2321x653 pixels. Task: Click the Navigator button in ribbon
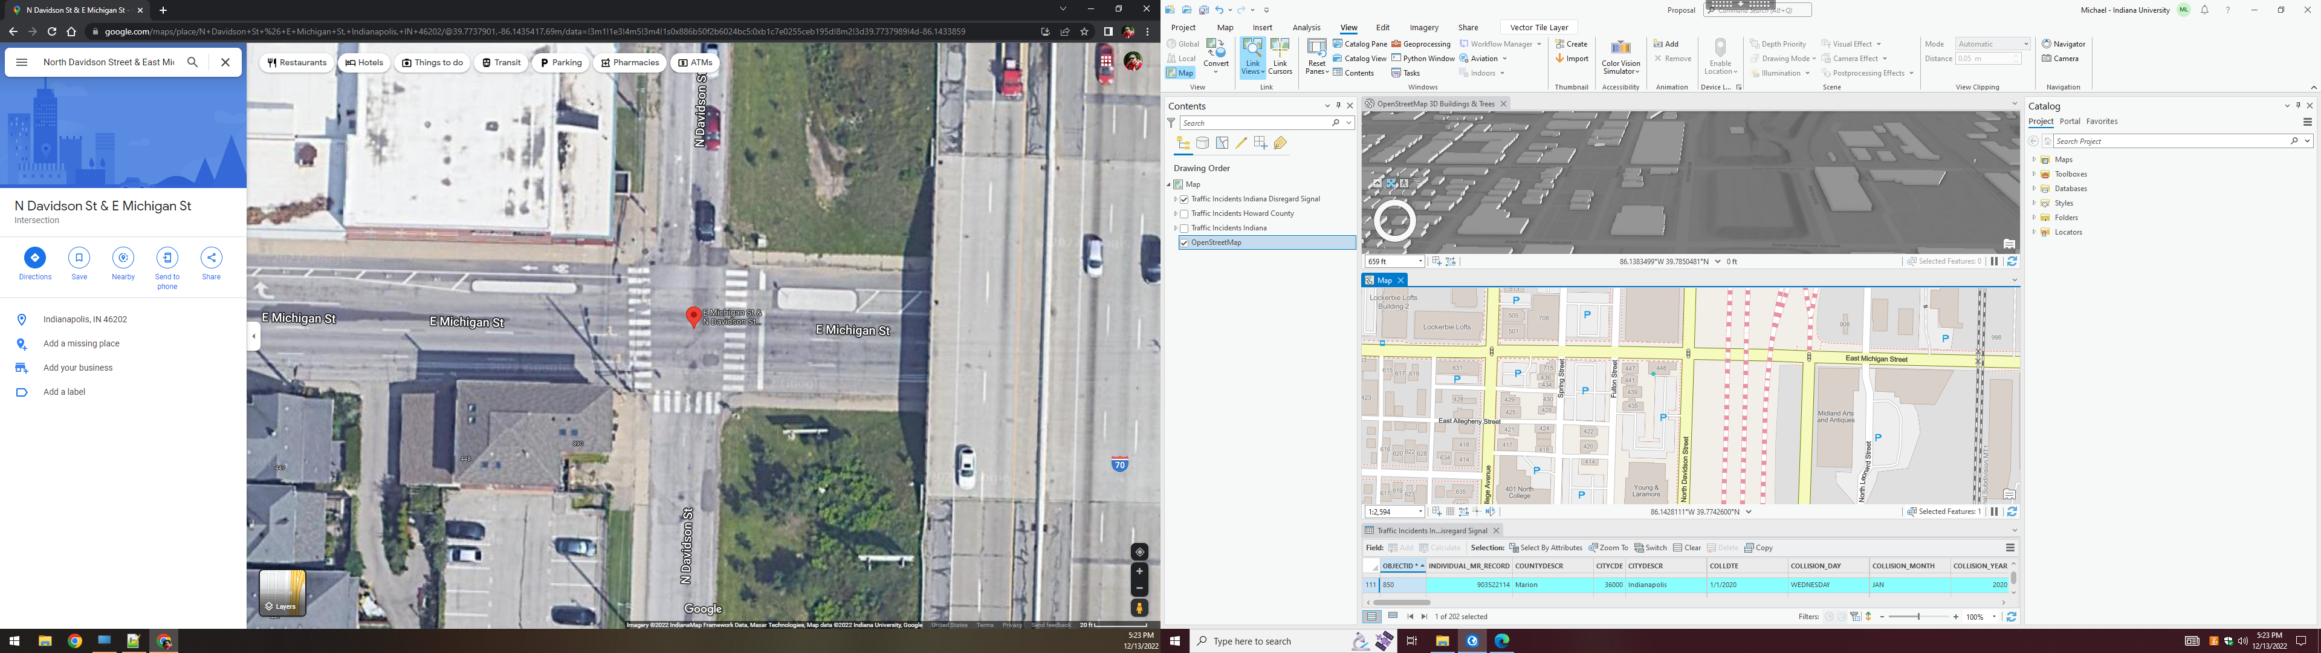(x=2064, y=44)
